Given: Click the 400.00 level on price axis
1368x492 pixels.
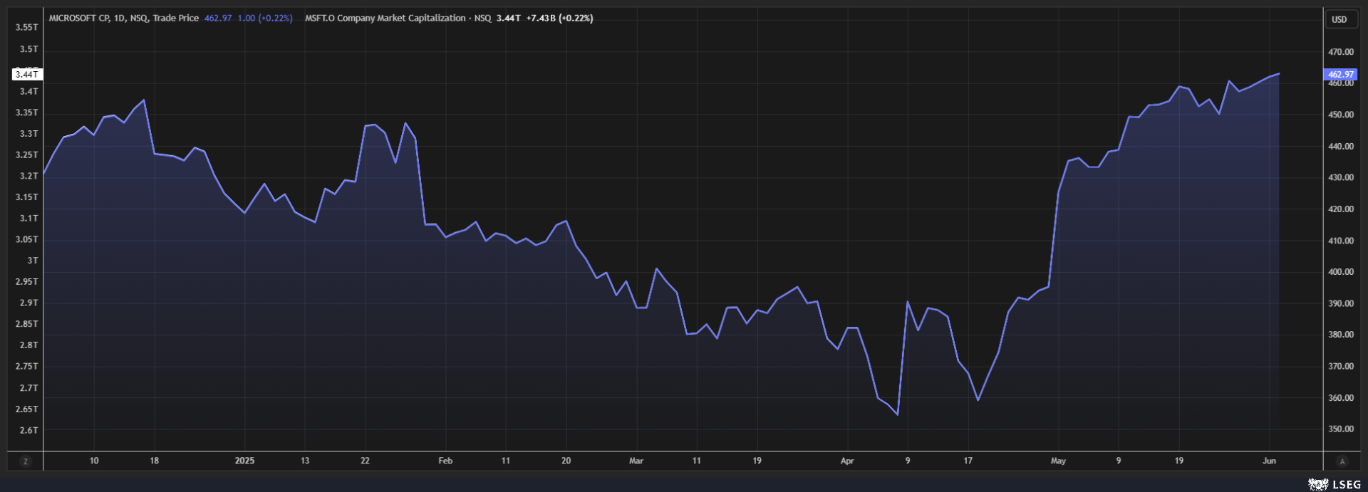Looking at the screenshot, I should tap(1340, 272).
